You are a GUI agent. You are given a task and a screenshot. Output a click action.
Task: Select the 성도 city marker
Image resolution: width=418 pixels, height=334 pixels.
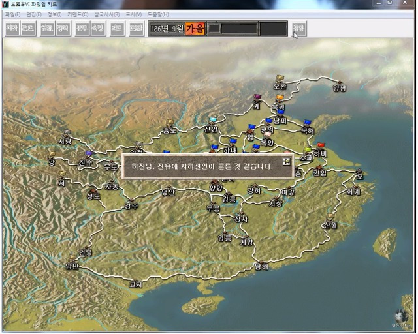[93, 194]
